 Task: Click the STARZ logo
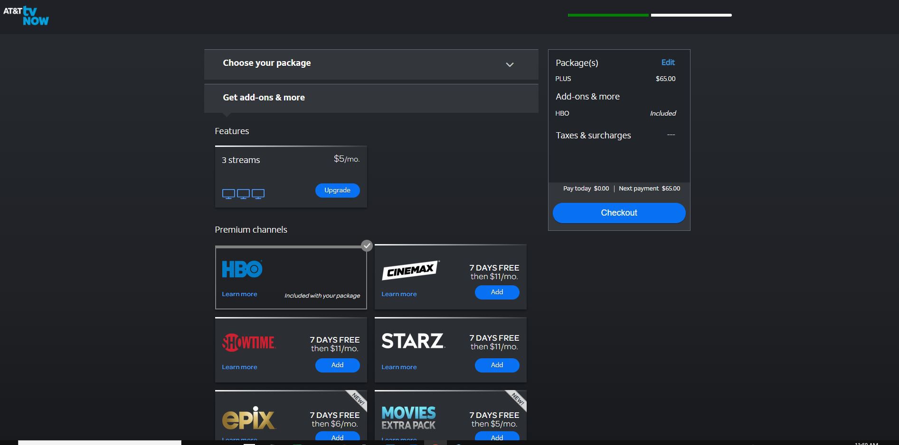click(x=413, y=341)
